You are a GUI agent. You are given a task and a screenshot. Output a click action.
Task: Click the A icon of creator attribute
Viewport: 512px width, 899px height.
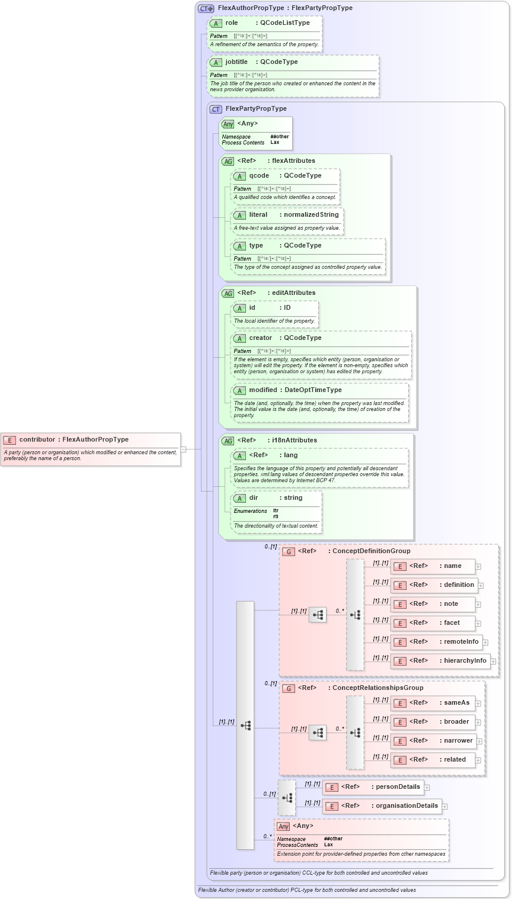239,338
